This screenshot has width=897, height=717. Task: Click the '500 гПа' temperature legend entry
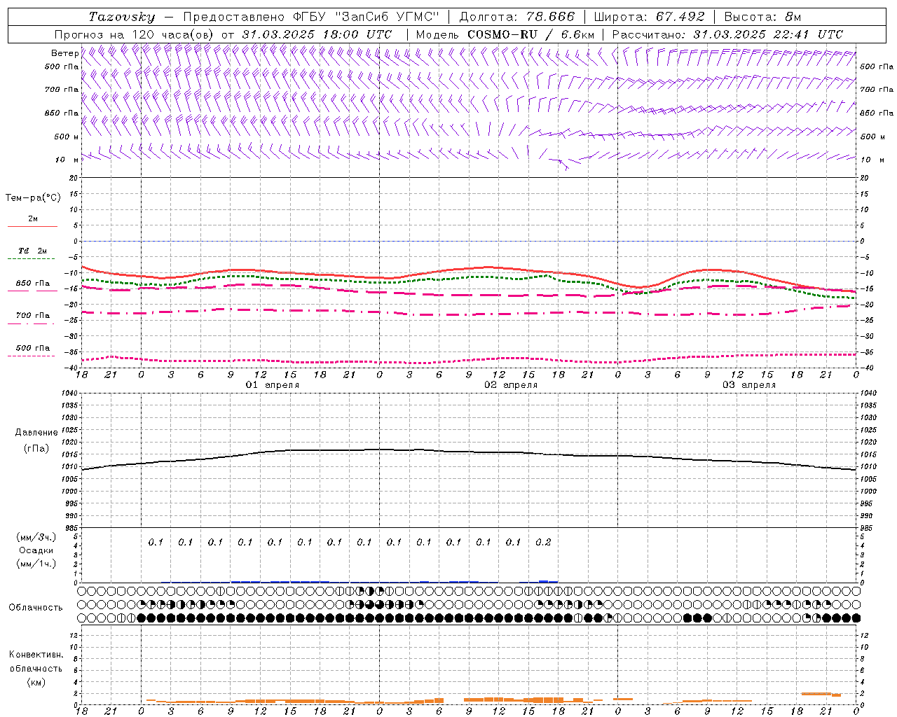(33, 348)
